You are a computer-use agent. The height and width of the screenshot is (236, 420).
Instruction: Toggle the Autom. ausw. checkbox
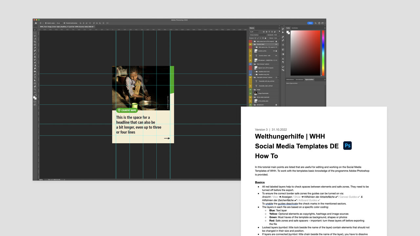(46, 23)
